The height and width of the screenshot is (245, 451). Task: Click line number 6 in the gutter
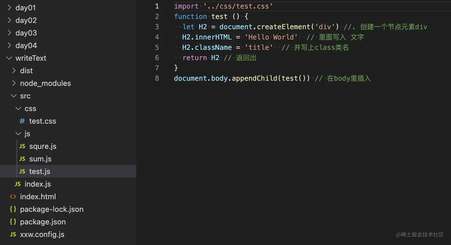coord(157,58)
